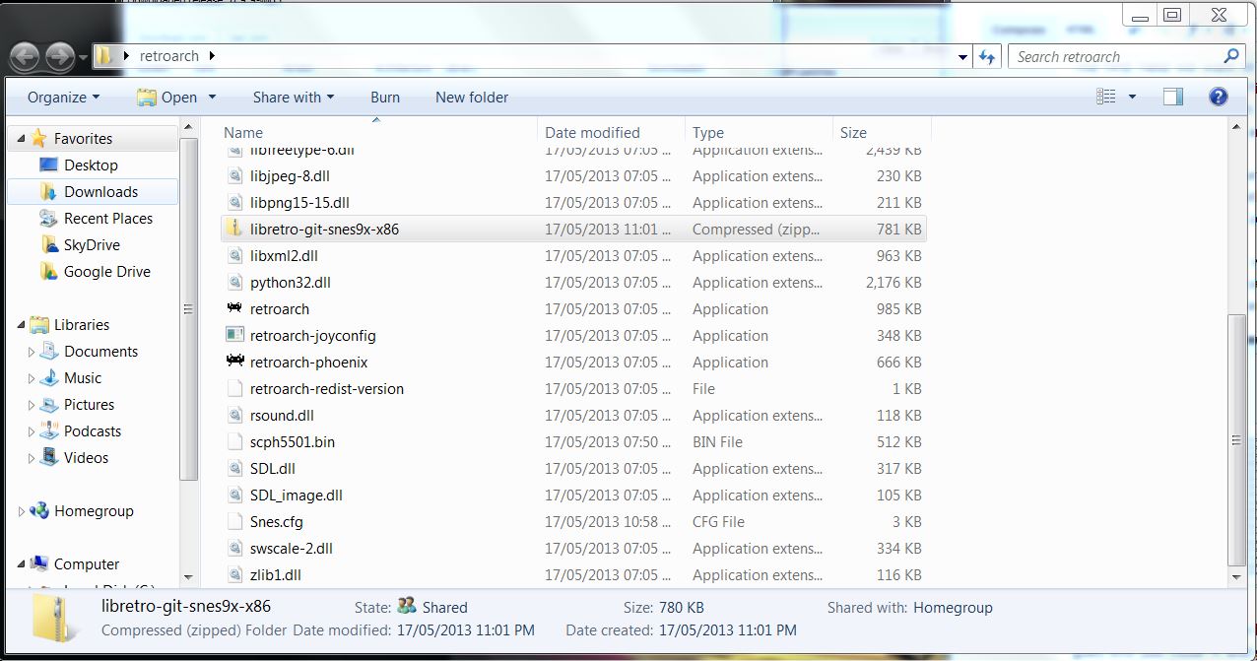Image resolution: width=1257 pixels, height=661 pixels.
Task: Open the Organize menu
Action: click(x=63, y=97)
